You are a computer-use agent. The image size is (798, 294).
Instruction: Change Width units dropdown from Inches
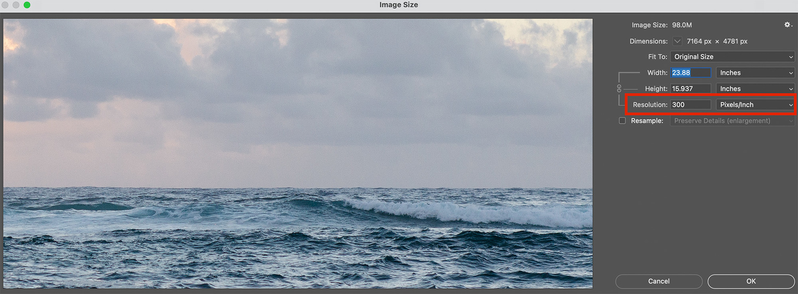(755, 72)
